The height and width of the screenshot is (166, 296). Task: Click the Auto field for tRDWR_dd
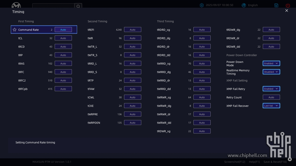271,46
